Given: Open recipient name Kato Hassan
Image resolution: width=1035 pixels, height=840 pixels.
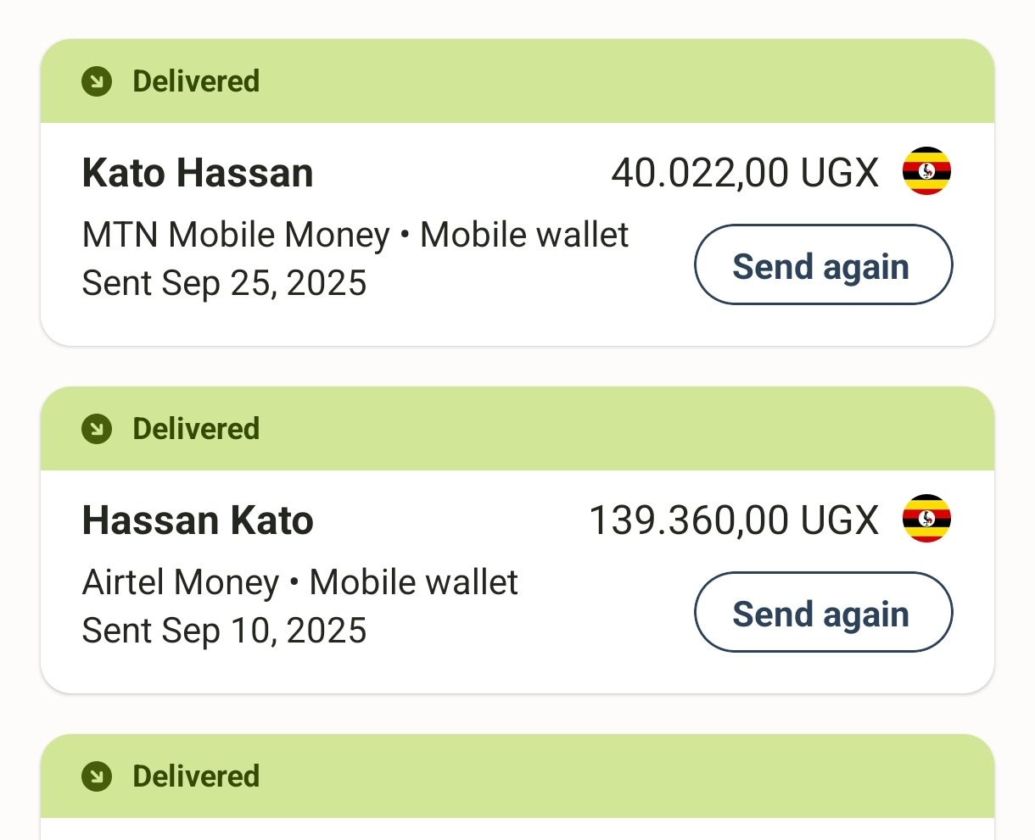Looking at the screenshot, I should tap(198, 173).
